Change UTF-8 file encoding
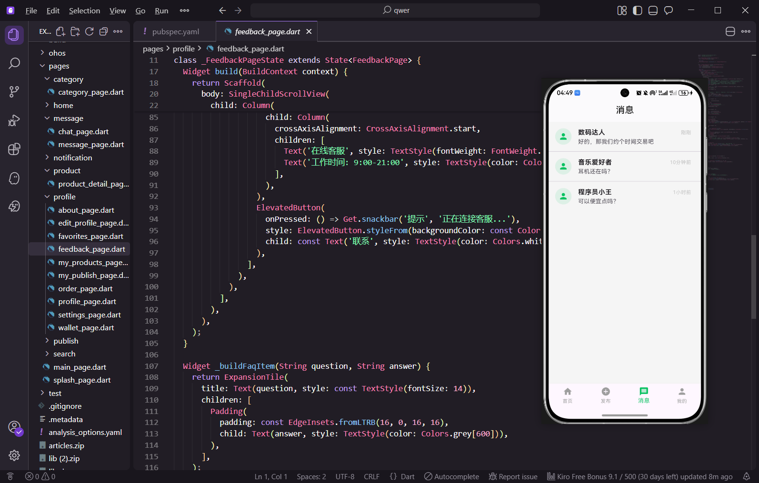This screenshot has height=483, width=759. click(x=345, y=476)
